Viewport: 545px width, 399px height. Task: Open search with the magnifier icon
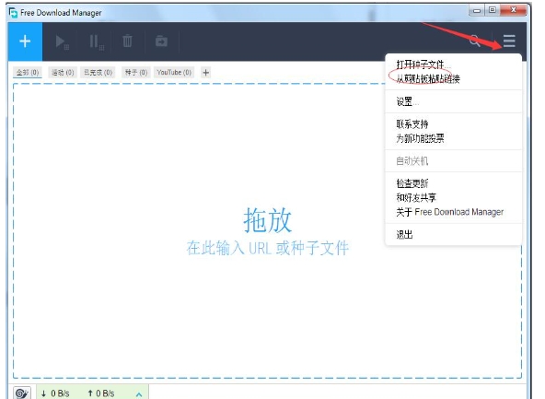tap(475, 41)
